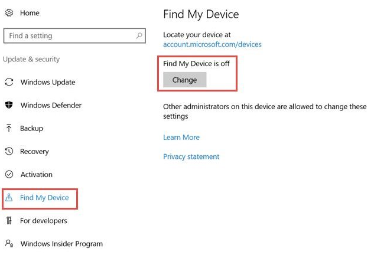This screenshot has width=374, height=258.
Task: Open the Recovery settings
Action: coord(34,151)
